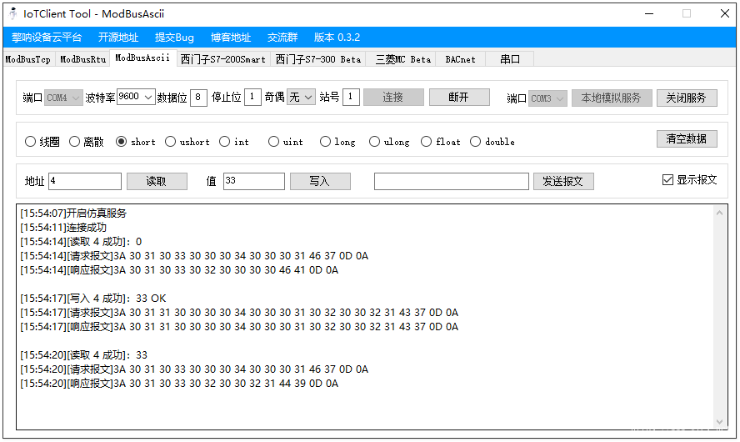The width and height of the screenshot is (740, 442).
Task: Open the 奇偶 parity dropdown
Action: pos(301,98)
